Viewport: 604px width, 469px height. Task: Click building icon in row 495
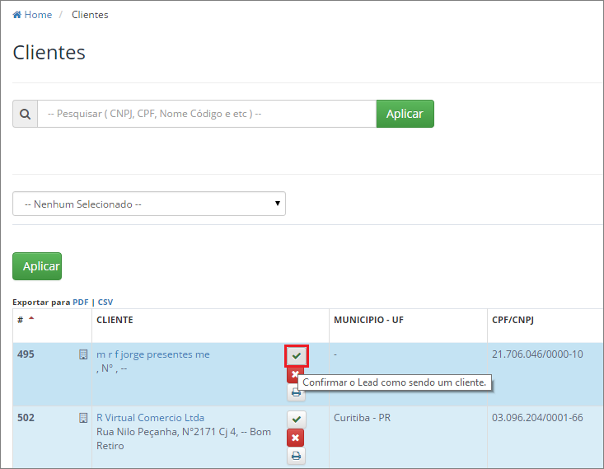coord(83,354)
